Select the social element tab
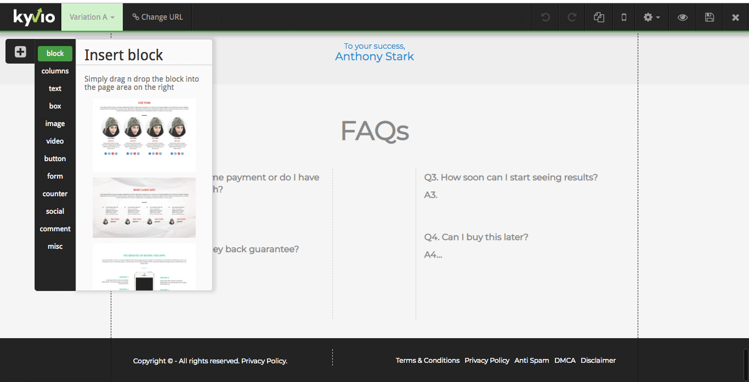 point(55,211)
